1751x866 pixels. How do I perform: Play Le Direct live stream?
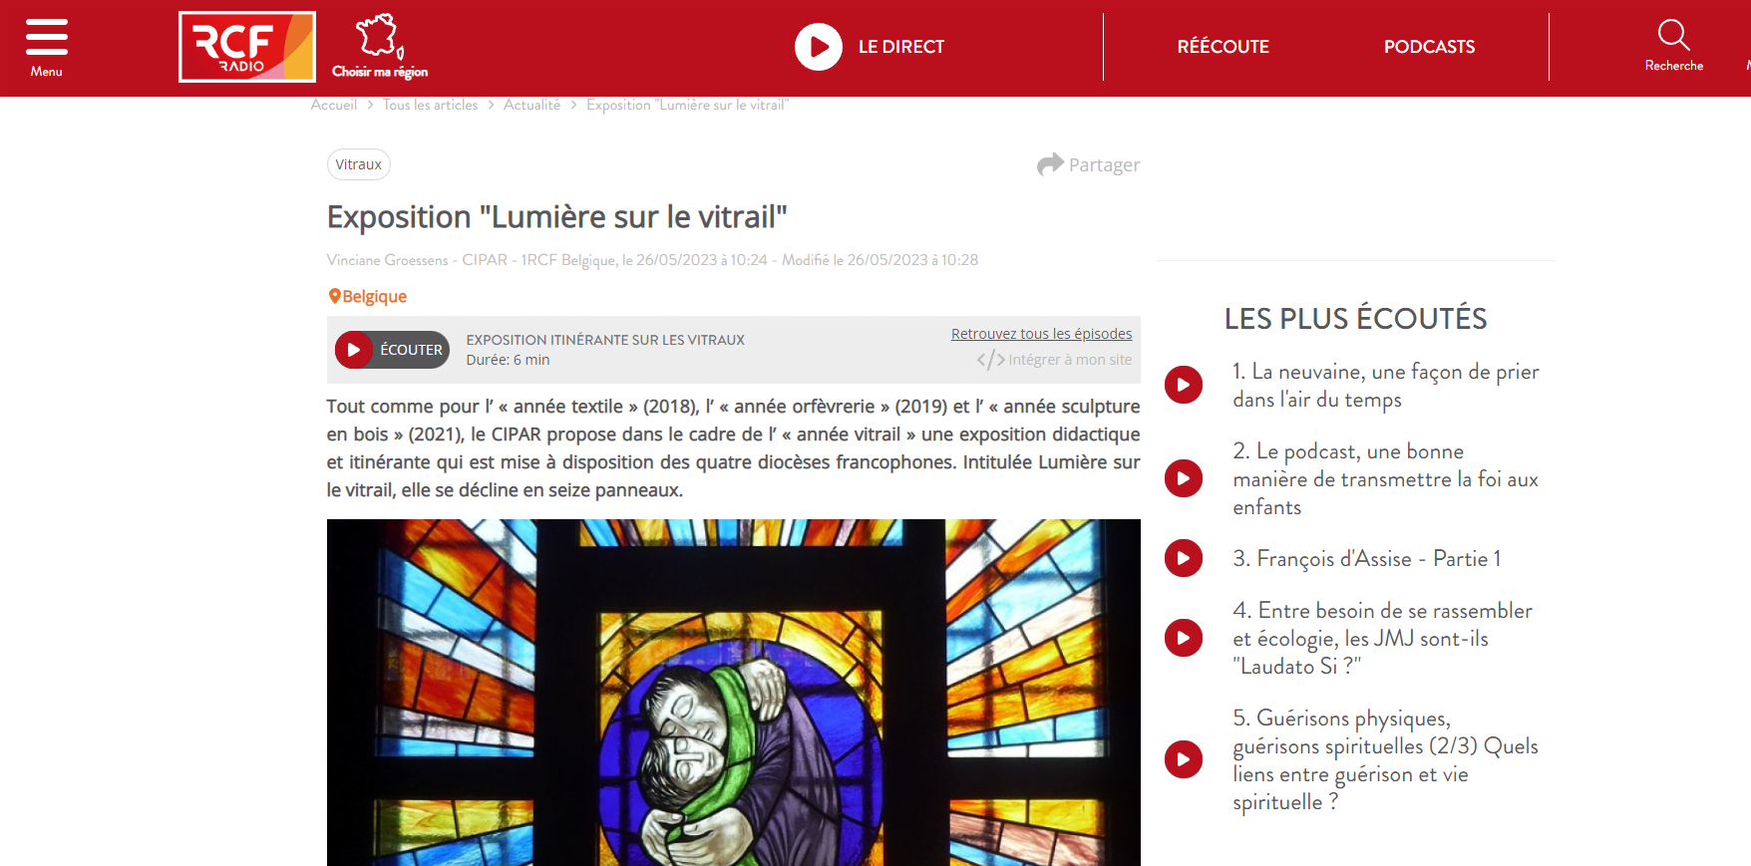(819, 47)
